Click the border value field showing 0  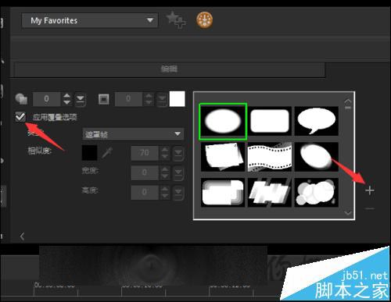tap(128, 99)
